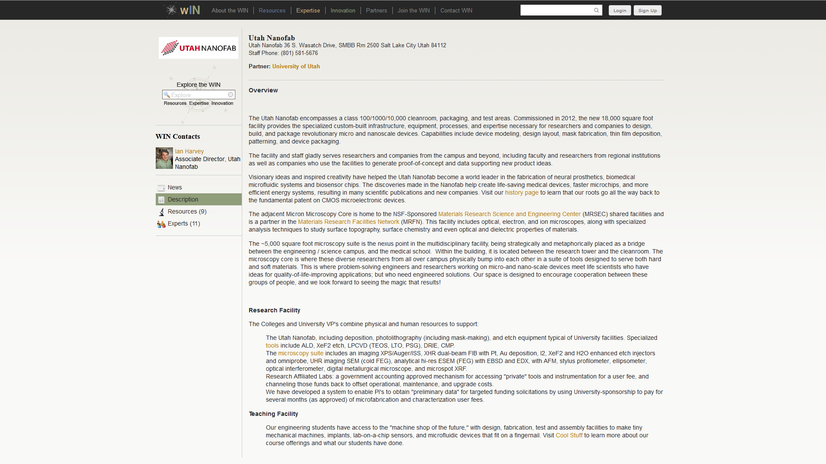Select the News sidebar tab
The image size is (826, 464).
click(198, 187)
